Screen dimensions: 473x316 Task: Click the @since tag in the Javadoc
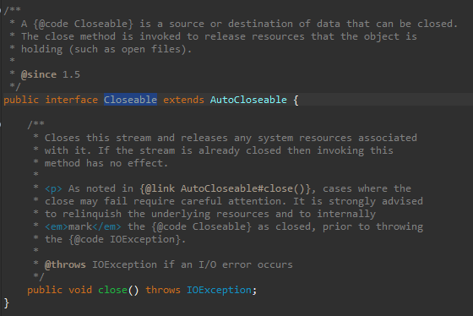tap(39, 74)
